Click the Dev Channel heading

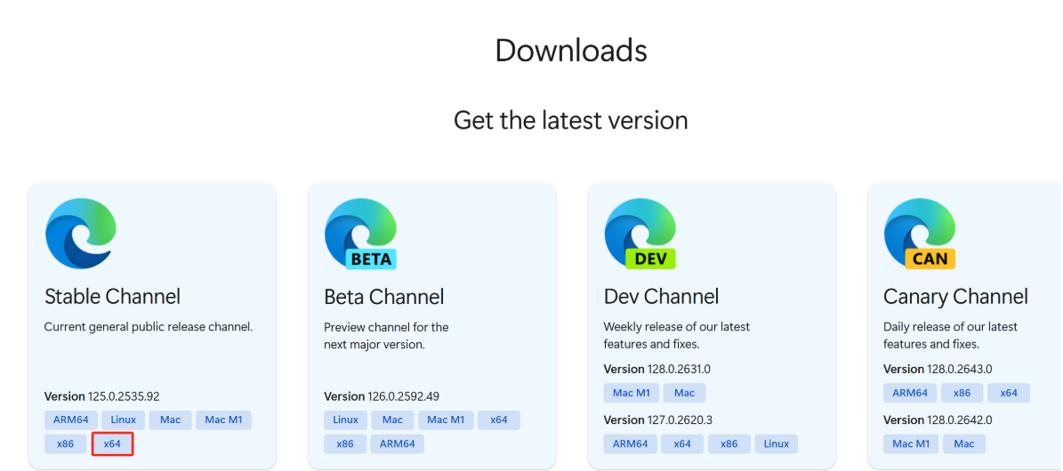661,296
